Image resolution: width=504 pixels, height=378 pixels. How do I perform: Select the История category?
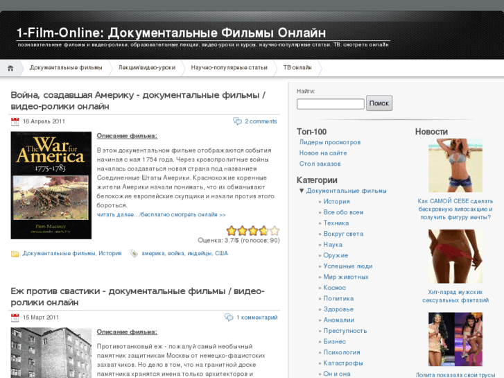point(336,202)
